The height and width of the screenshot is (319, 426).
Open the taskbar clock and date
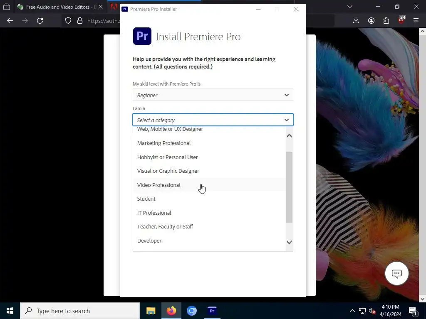(x=390, y=311)
